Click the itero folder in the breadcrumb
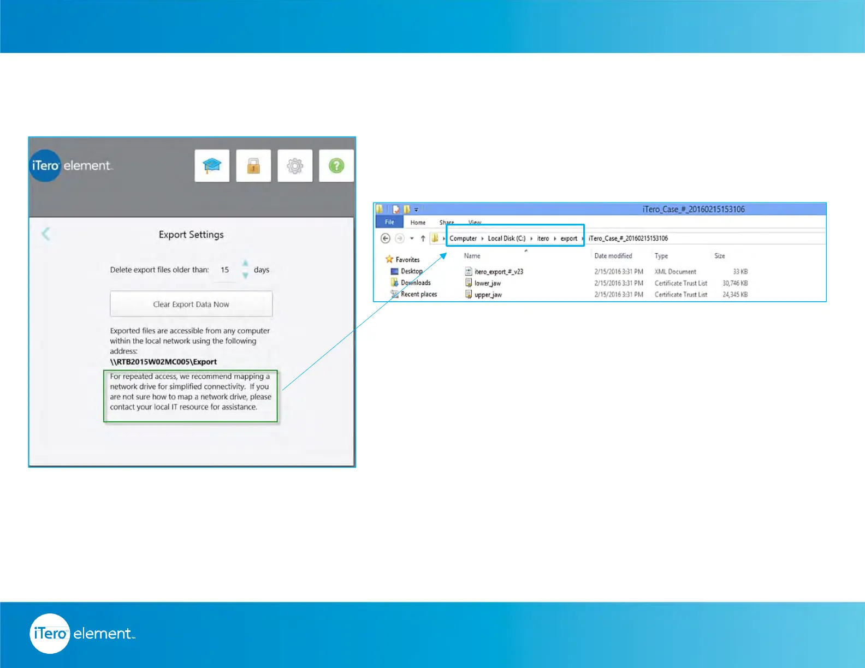 point(543,238)
